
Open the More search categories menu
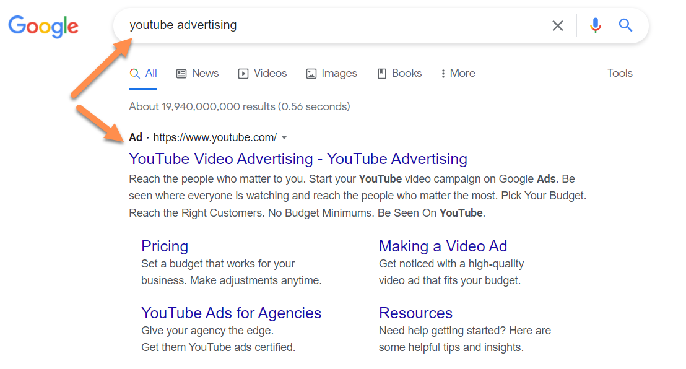[x=458, y=74]
